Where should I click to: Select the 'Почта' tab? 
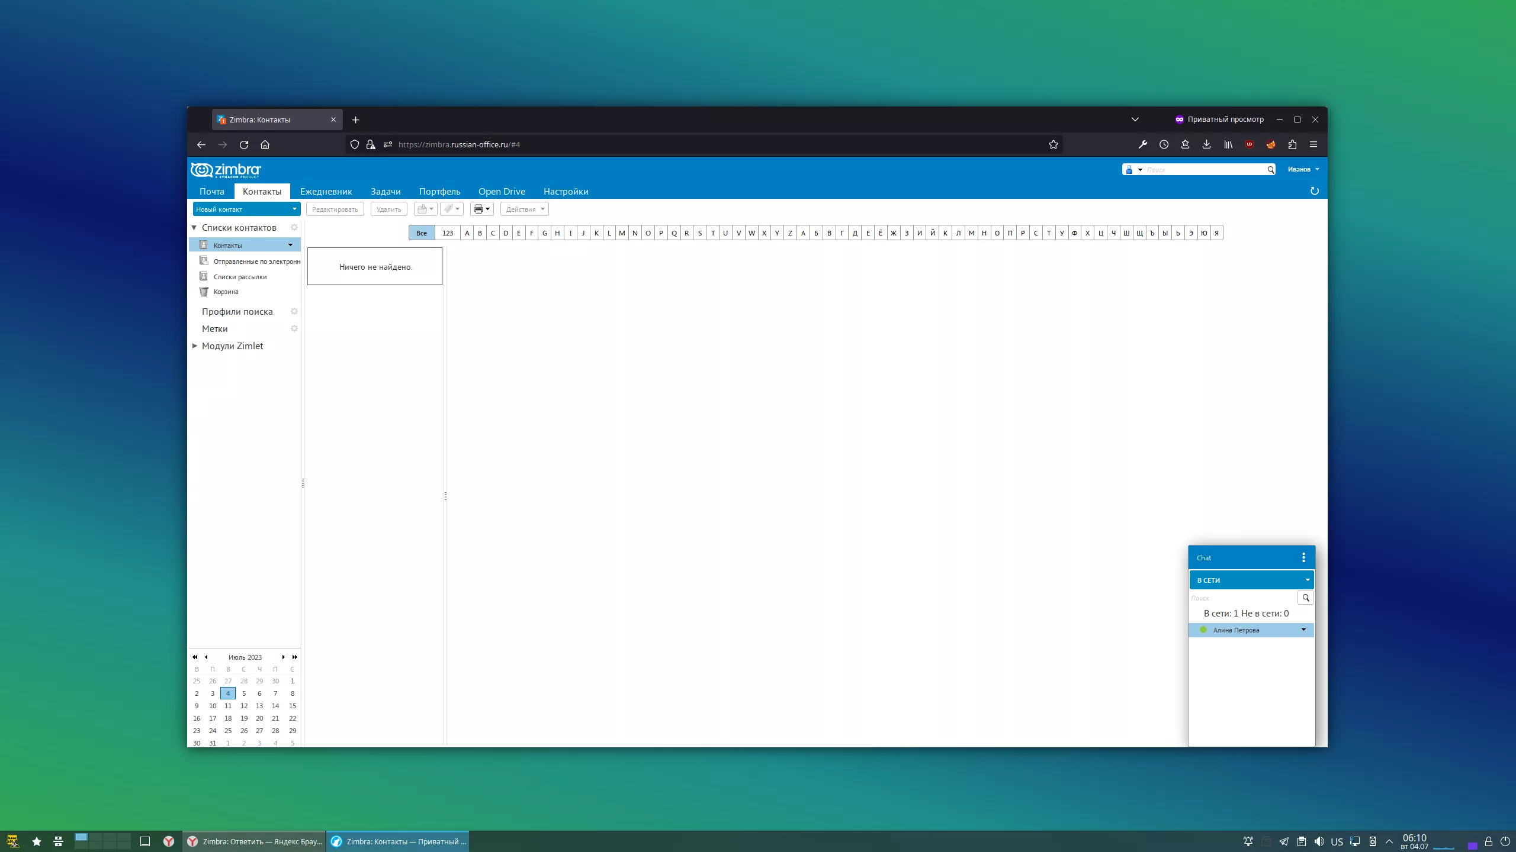pyautogui.click(x=211, y=191)
